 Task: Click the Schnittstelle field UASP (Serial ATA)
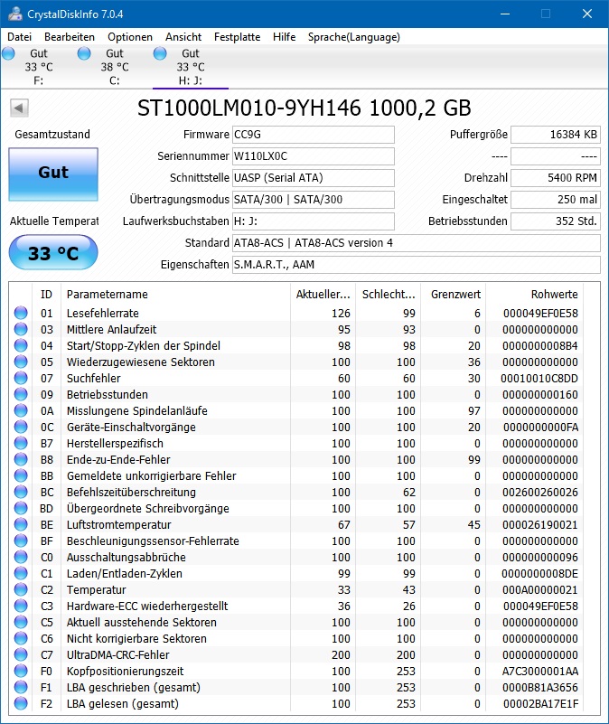click(313, 178)
